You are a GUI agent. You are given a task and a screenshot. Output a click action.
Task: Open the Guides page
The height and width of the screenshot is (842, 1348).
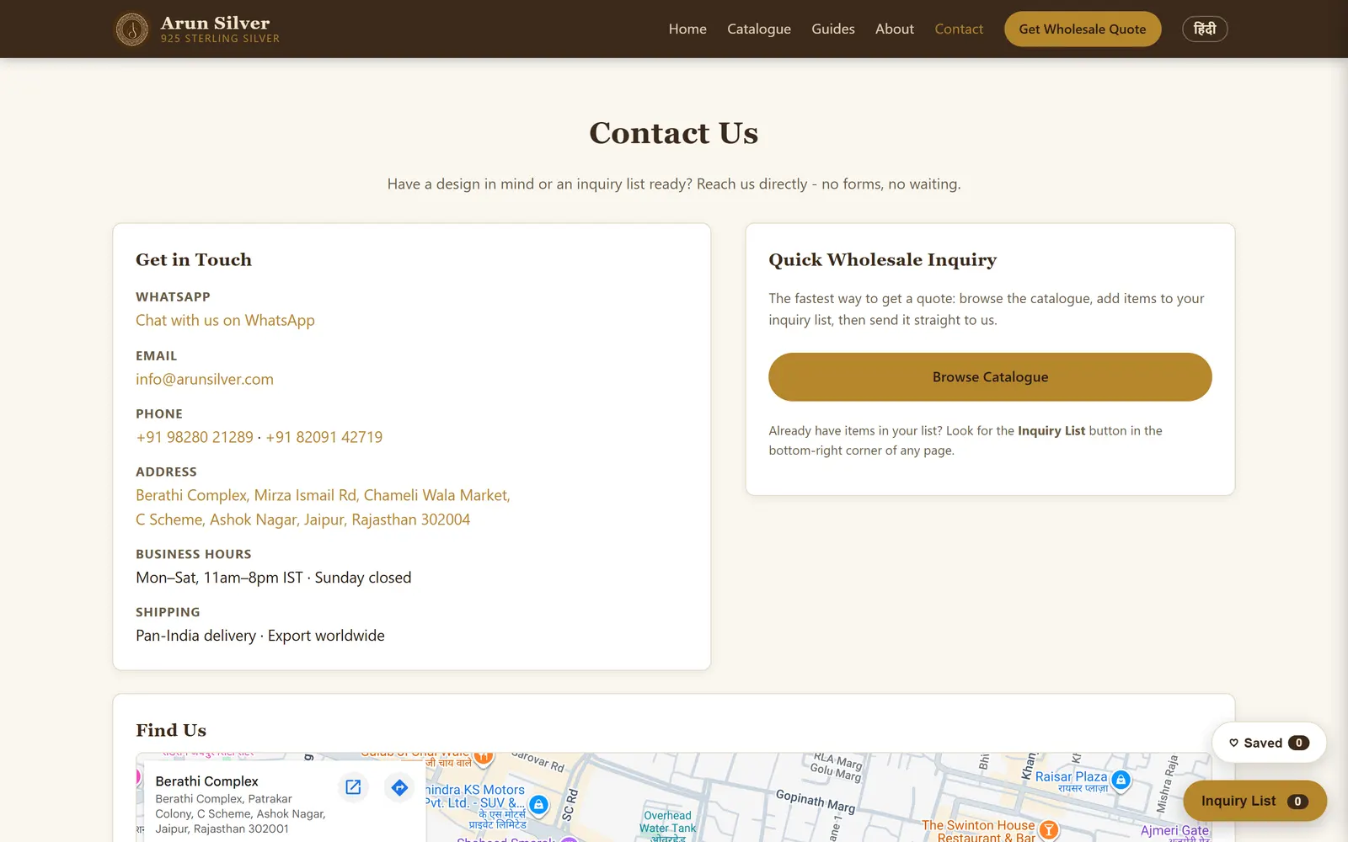(x=833, y=29)
